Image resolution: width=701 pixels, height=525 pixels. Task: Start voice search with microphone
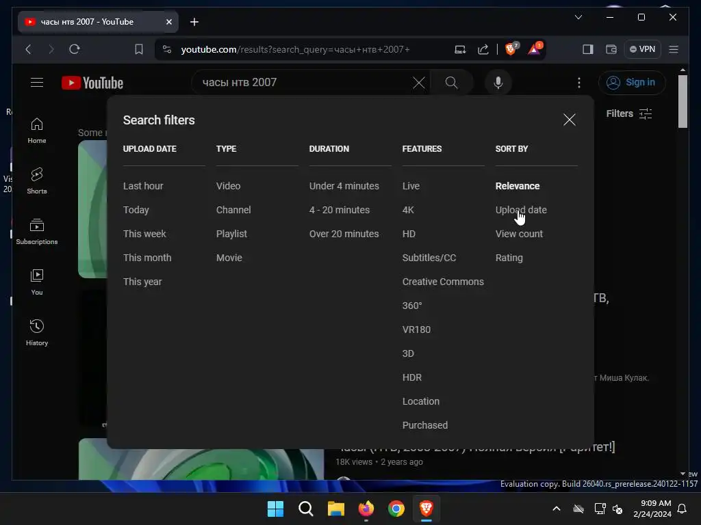coord(498,83)
